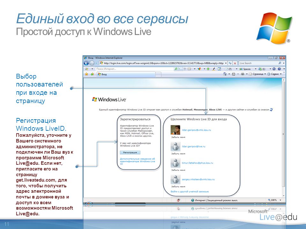Click the Add to Favorites star-plus icon
Image resolution: width=306 pixels, height=229 pixels.
coord(92,74)
